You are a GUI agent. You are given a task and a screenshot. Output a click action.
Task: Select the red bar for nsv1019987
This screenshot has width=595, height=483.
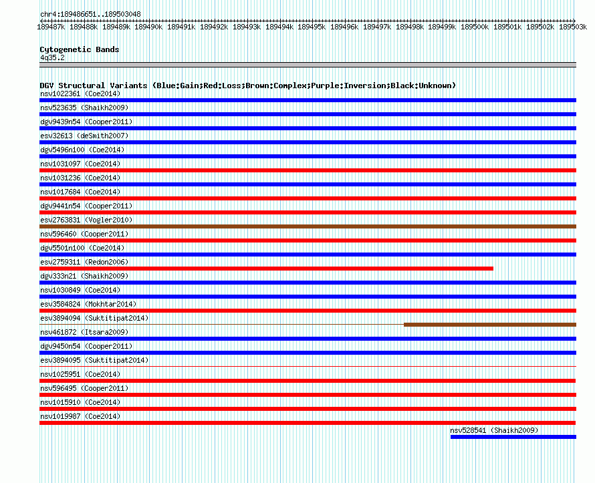tap(308, 423)
